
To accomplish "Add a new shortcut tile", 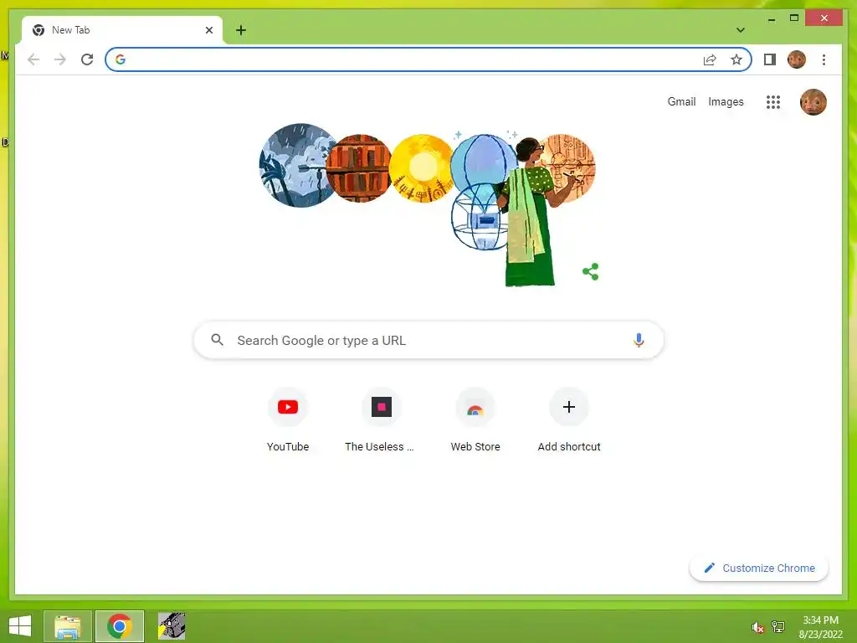I will pos(569,421).
